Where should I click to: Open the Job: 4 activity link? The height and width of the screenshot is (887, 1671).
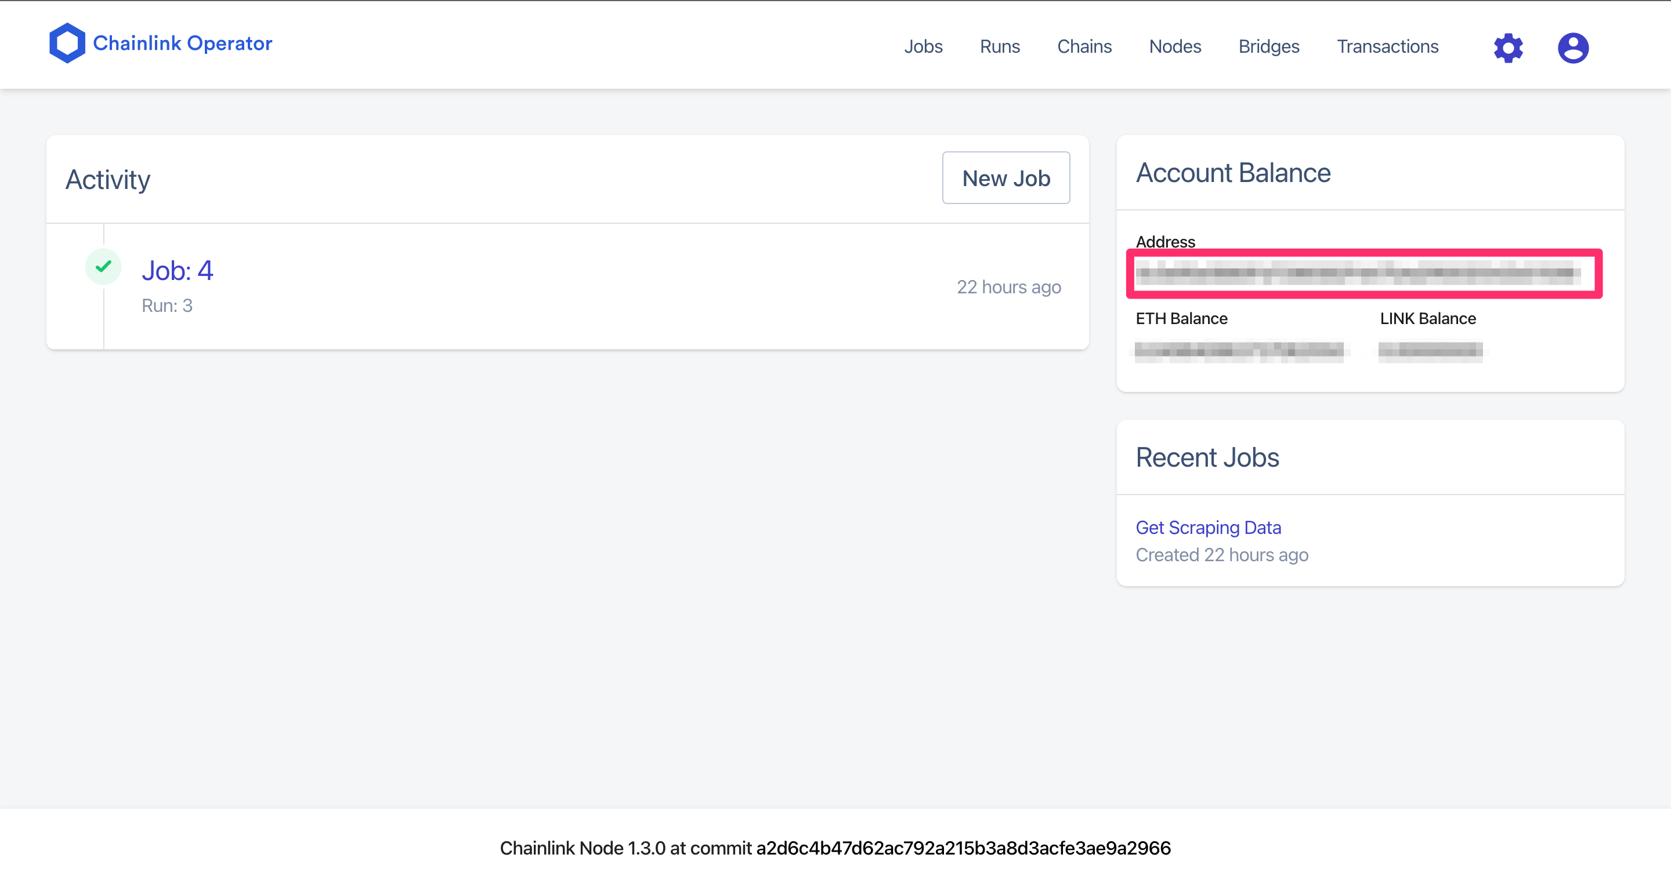177,270
